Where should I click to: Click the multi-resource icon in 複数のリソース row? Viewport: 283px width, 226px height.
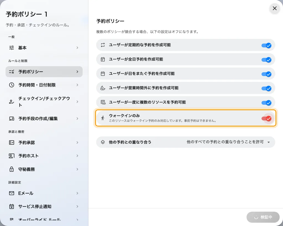point(103,102)
